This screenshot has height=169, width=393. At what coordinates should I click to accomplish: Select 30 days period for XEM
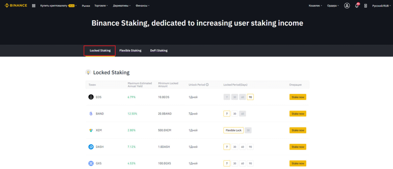[x=248, y=130]
